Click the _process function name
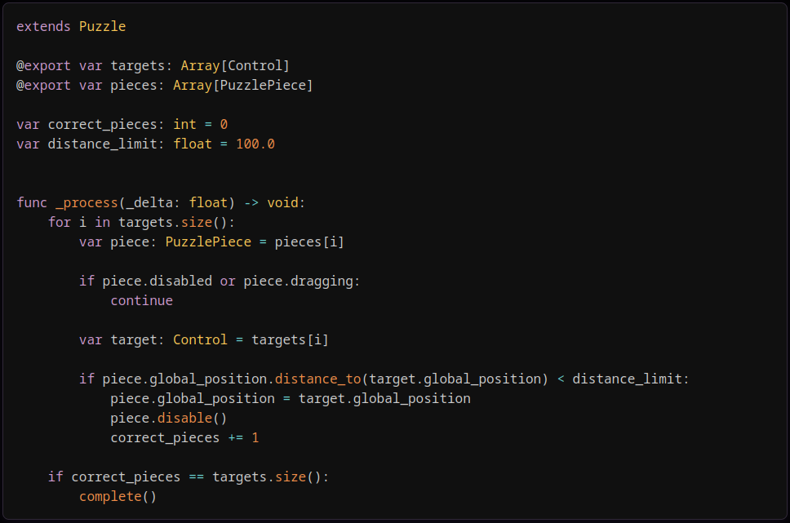This screenshot has height=523, width=790. (x=87, y=203)
